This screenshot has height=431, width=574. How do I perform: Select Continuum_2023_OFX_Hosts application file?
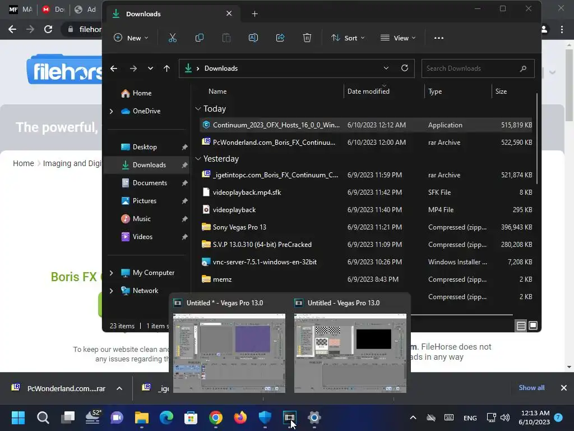coord(366,125)
